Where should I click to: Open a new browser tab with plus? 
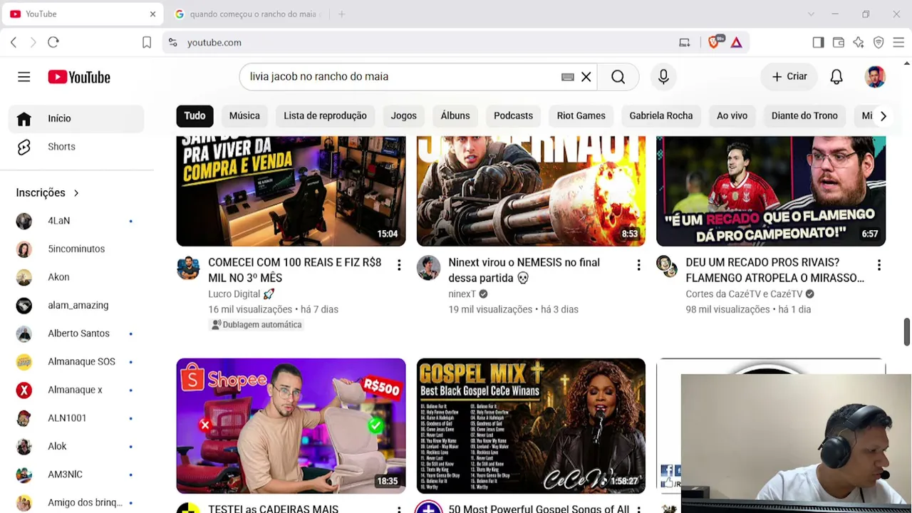tap(341, 14)
